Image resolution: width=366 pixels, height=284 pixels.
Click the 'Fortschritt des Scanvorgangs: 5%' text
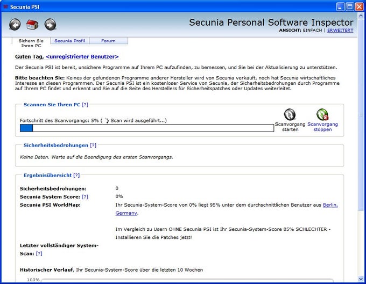[59, 121]
